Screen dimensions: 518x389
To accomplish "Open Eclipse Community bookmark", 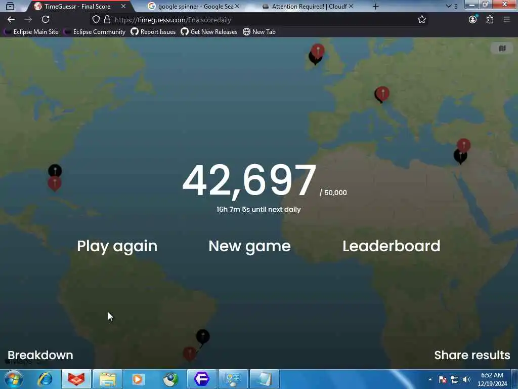I will 95,32.
